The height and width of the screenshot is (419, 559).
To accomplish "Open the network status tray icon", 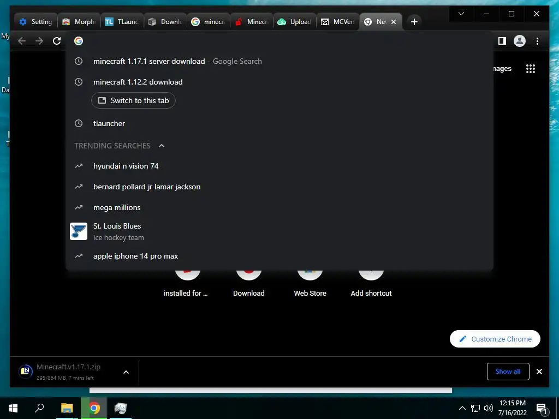I will (x=475, y=408).
